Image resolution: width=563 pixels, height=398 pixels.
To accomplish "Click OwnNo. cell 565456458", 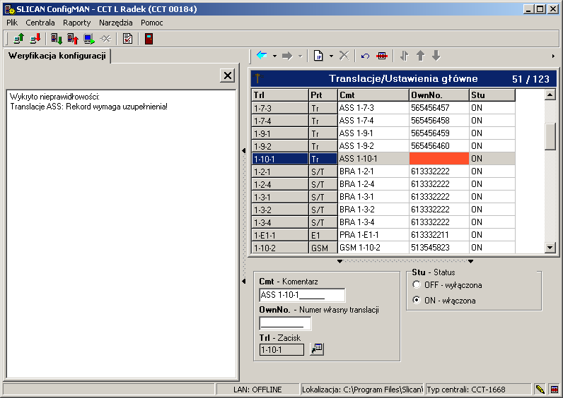I will [x=439, y=121].
